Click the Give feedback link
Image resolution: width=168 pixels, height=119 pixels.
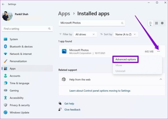tap(72, 110)
